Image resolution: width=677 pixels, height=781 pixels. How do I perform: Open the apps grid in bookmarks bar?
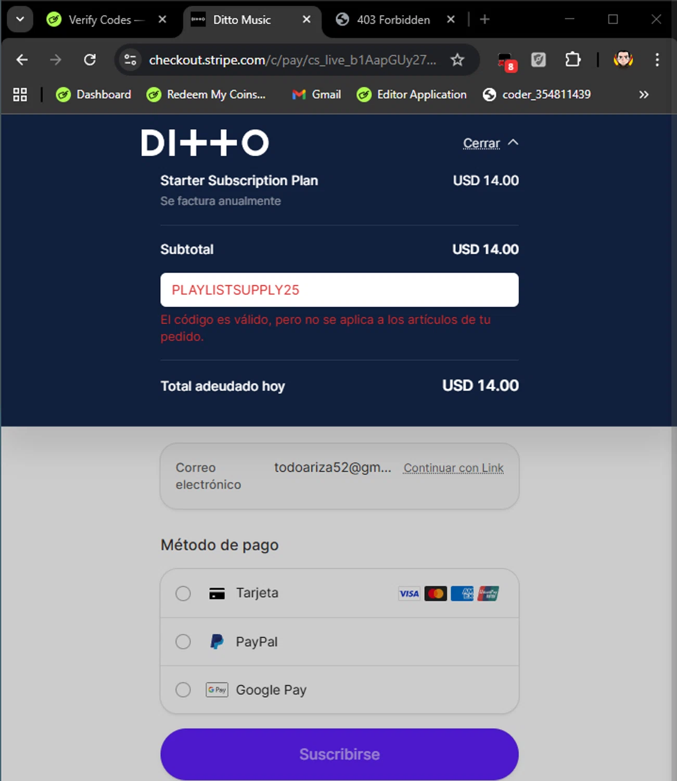click(x=20, y=95)
